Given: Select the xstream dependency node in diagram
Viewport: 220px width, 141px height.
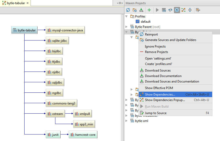Looking at the screenshot, I should pos(56,114).
